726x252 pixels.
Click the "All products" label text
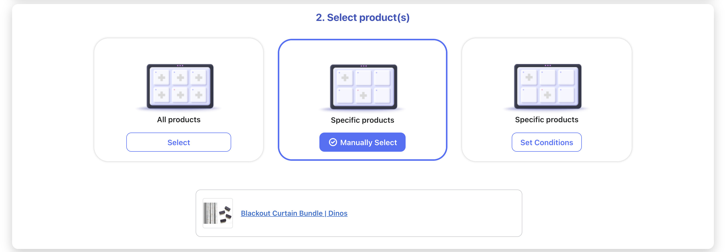pos(179,120)
